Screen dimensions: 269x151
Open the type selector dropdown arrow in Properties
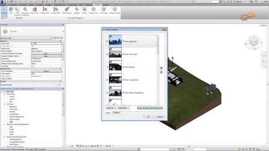(63, 31)
